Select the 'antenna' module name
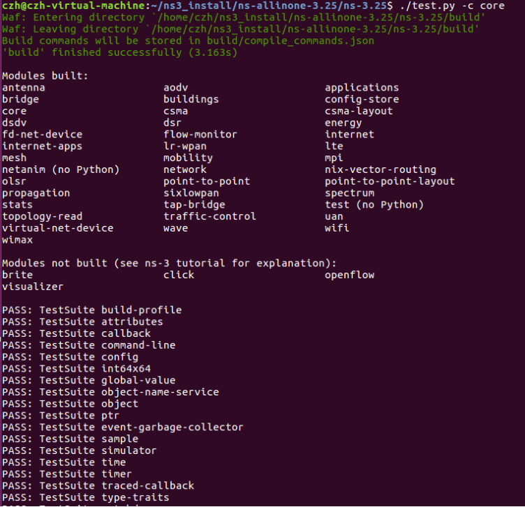This screenshot has width=525, height=507. [x=24, y=88]
